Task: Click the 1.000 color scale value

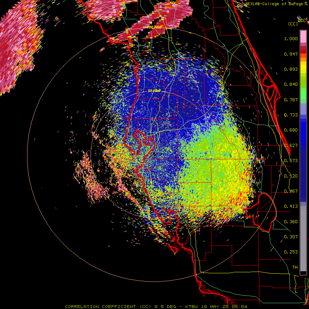Action: 291,38
